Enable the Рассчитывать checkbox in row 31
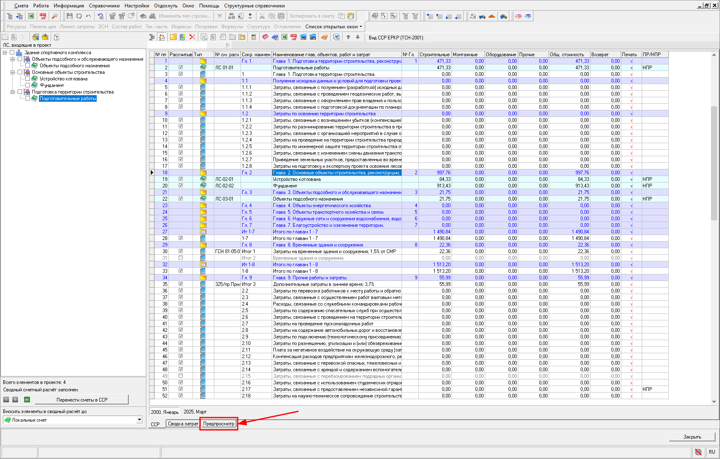This screenshot has height=459, width=720. (181, 258)
